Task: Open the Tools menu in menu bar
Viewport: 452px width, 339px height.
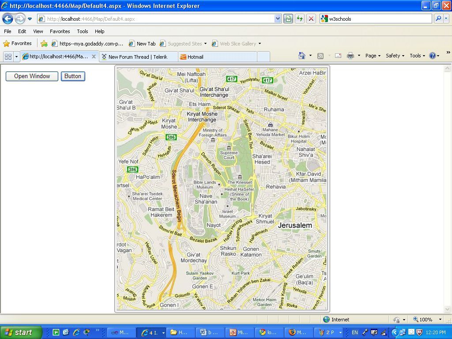Action: pyautogui.click(x=83, y=31)
